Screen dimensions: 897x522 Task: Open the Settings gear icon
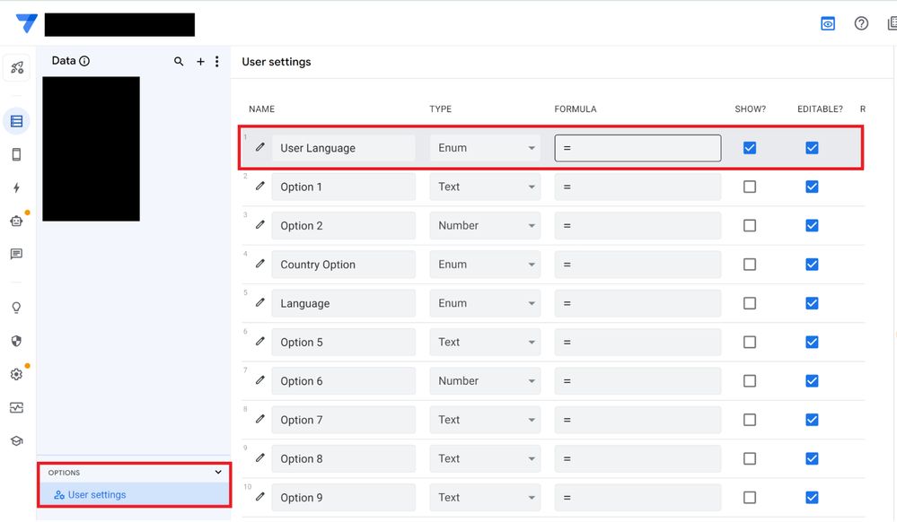point(16,374)
